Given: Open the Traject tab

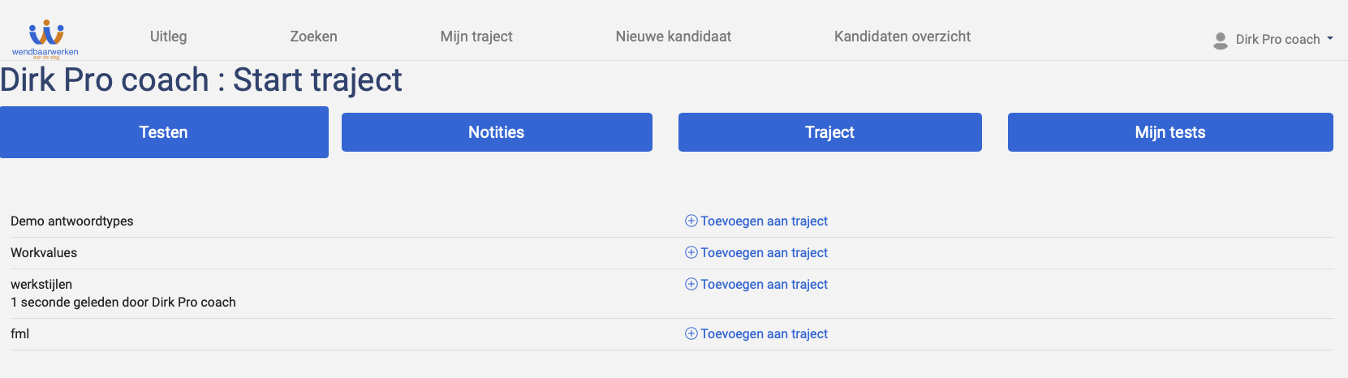Looking at the screenshot, I should click(830, 132).
